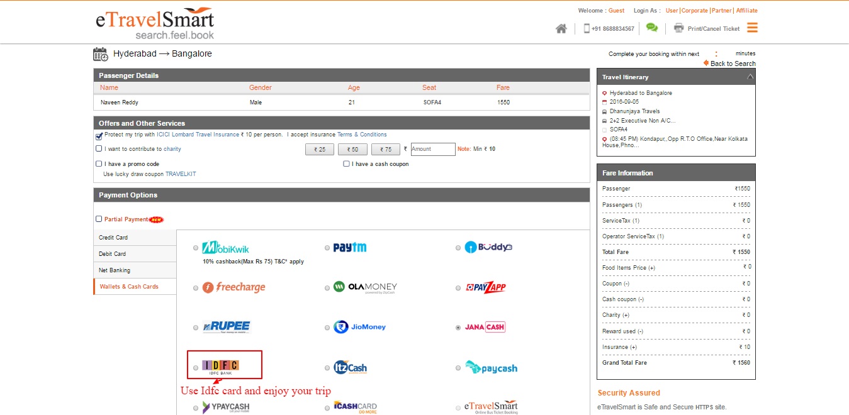849x415 pixels.
Task: Select the ItzCash radio button
Action: tap(327, 368)
